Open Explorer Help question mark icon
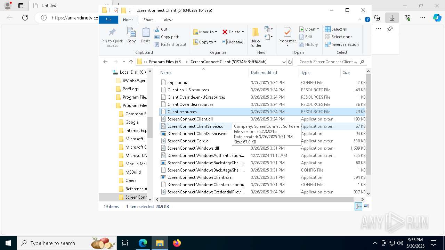Viewport: 445px width, 250px height. 367,20
